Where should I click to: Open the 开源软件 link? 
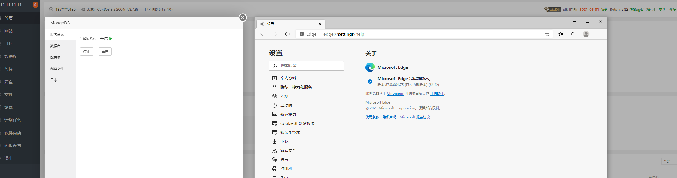[437, 93]
